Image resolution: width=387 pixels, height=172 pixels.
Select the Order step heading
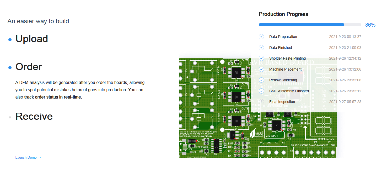(29, 67)
